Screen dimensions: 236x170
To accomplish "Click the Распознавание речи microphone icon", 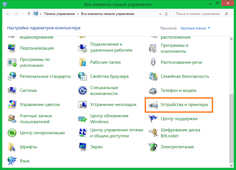I will coord(153,62).
